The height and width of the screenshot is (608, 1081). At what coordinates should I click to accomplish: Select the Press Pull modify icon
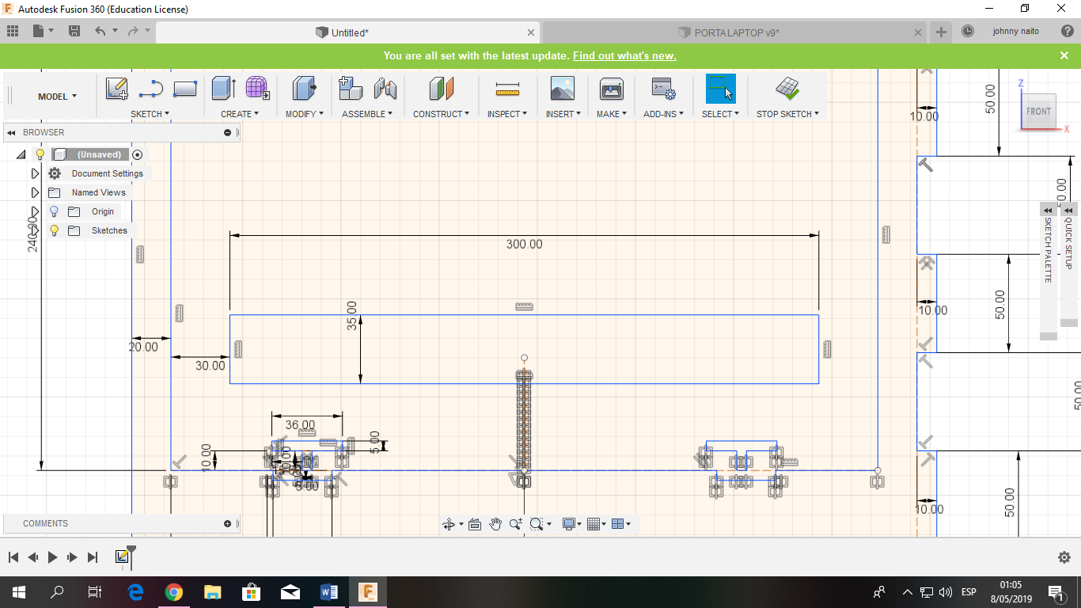point(304,88)
